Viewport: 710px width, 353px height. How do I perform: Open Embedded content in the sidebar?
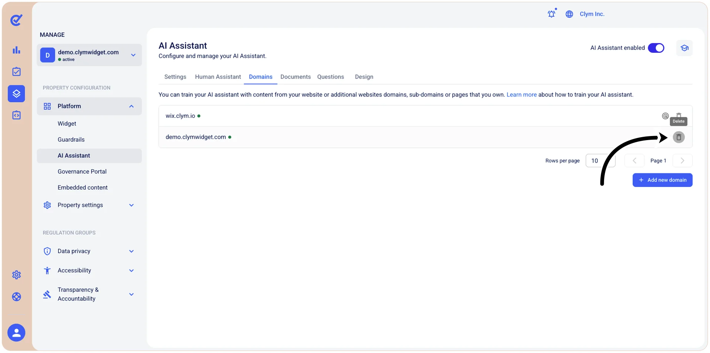[x=83, y=188]
